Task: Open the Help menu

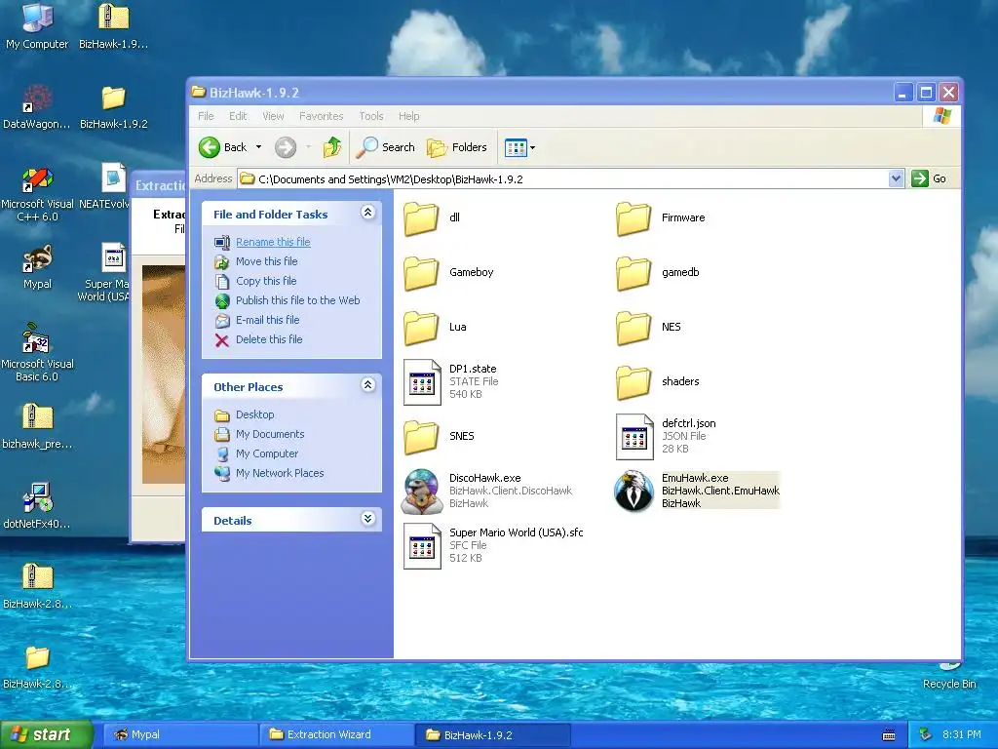Action: pyautogui.click(x=408, y=116)
